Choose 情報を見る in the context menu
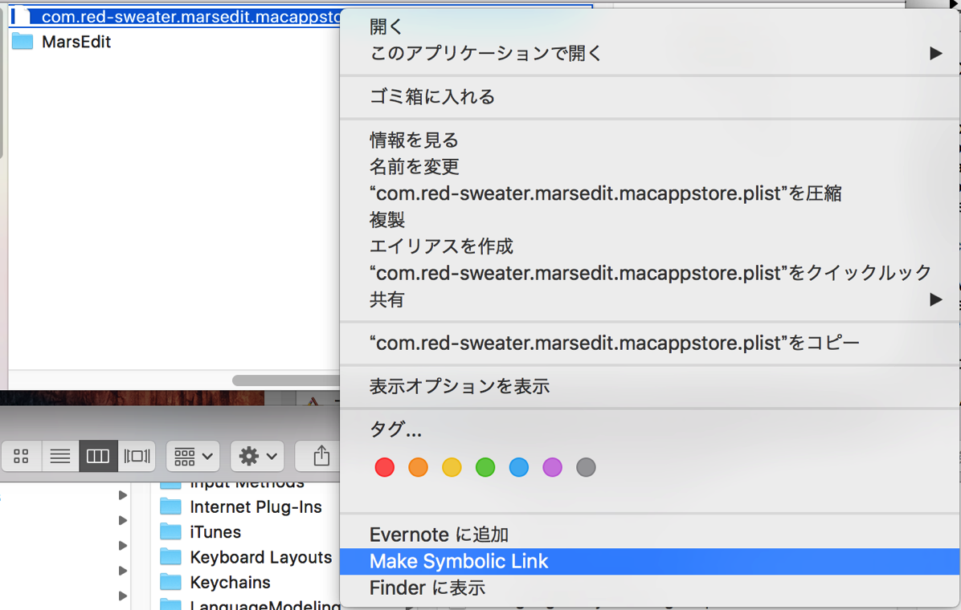The width and height of the screenshot is (961, 610). click(650, 140)
